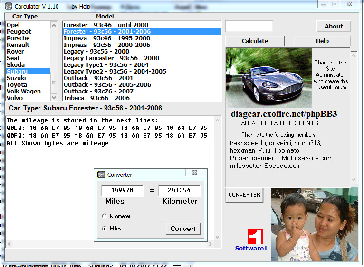Click the Miles value field in Converter

pos(122,191)
